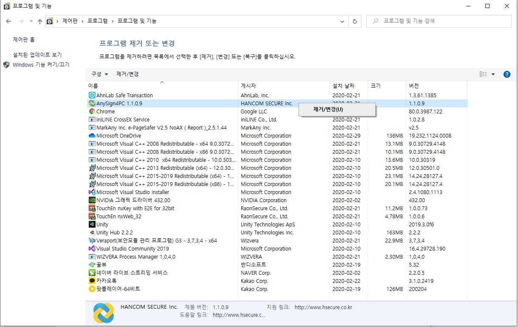Click 프로그램 in the address breadcrumb

[98, 21]
